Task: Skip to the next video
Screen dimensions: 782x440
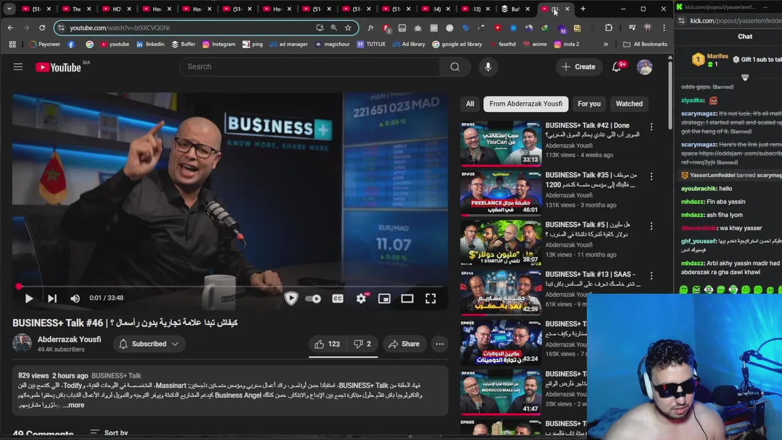Action: (52, 298)
